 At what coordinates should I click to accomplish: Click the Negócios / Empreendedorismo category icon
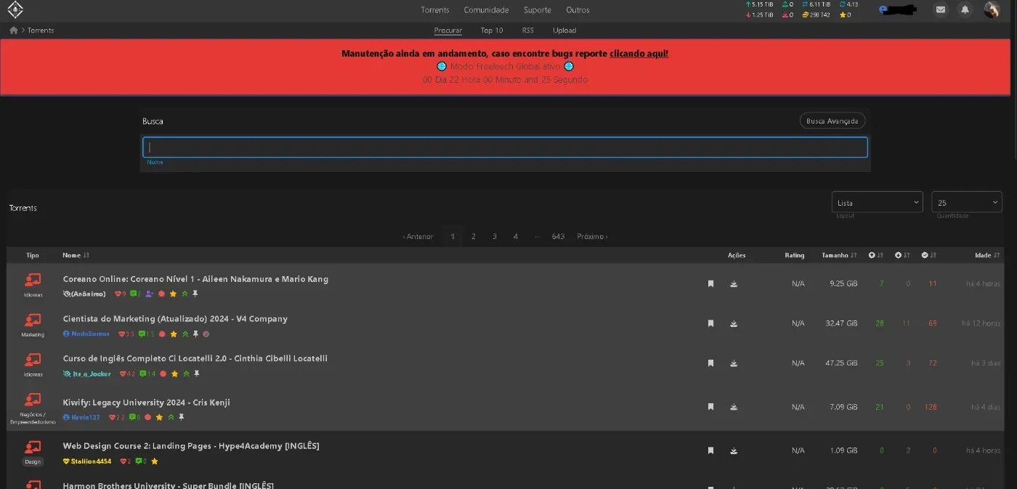pyautogui.click(x=33, y=400)
